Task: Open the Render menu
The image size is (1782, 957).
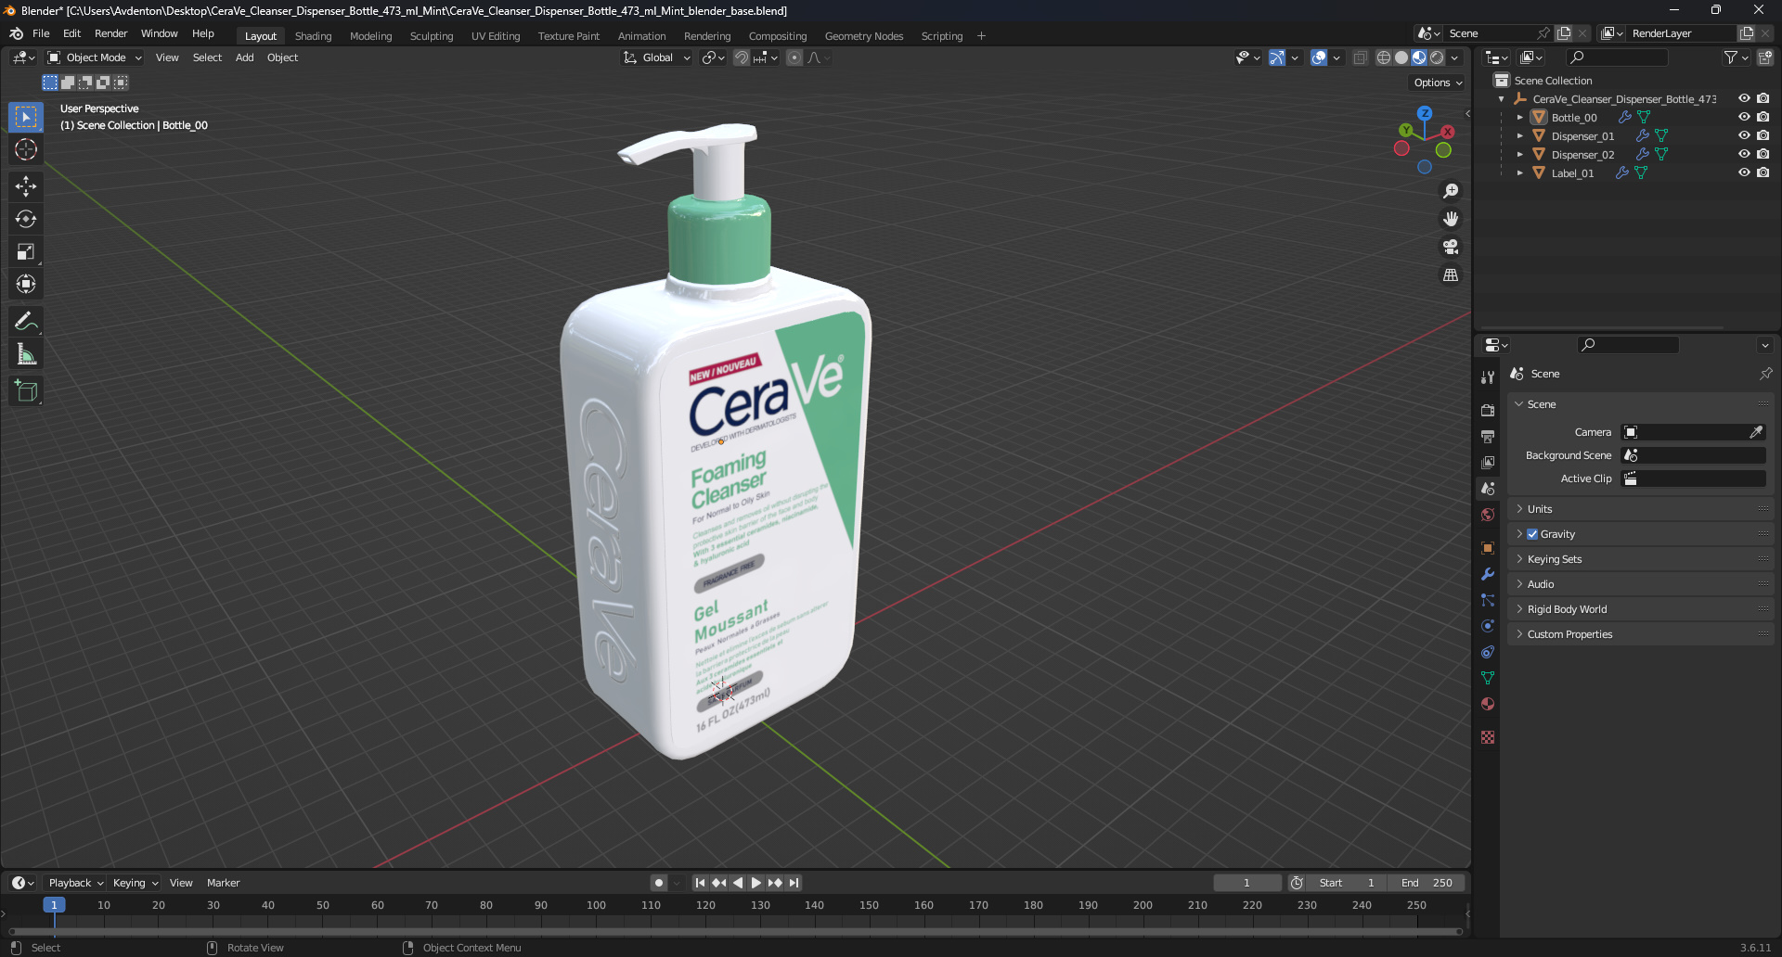Action: pyautogui.click(x=111, y=33)
